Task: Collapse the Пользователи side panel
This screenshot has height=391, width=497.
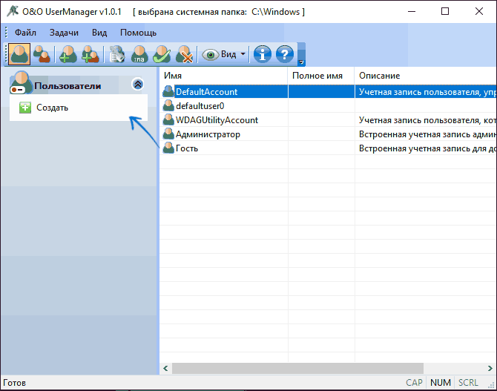Action: (x=137, y=84)
